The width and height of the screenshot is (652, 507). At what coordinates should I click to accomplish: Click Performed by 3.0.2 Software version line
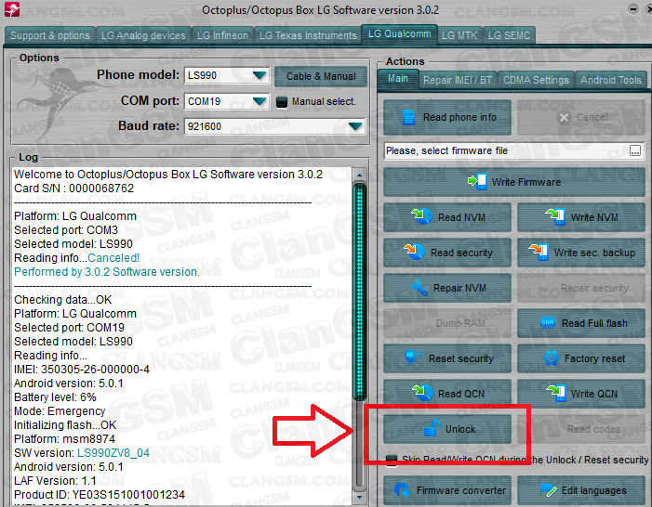(x=106, y=272)
